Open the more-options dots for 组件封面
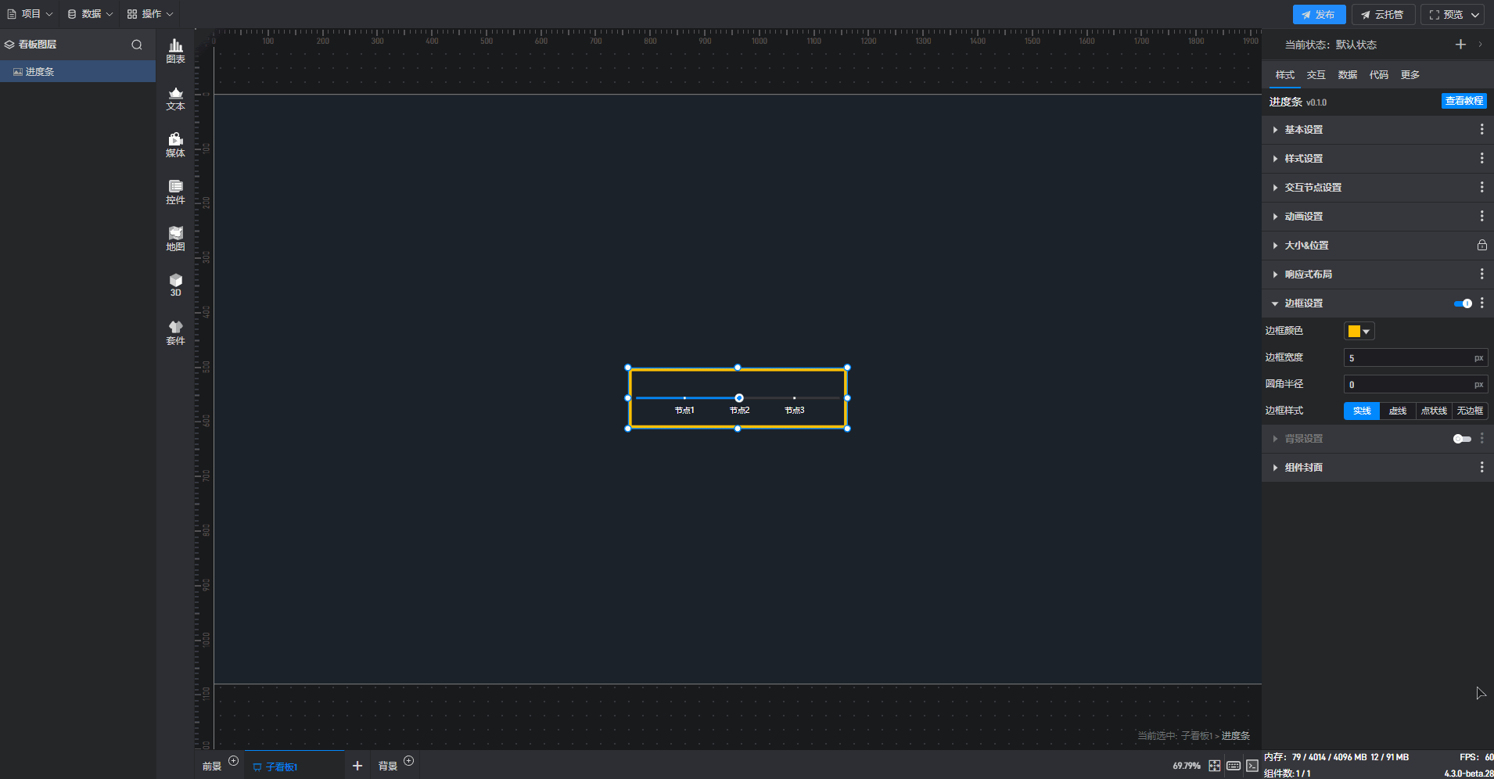This screenshot has height=779, width=1494. (1481, 467)
